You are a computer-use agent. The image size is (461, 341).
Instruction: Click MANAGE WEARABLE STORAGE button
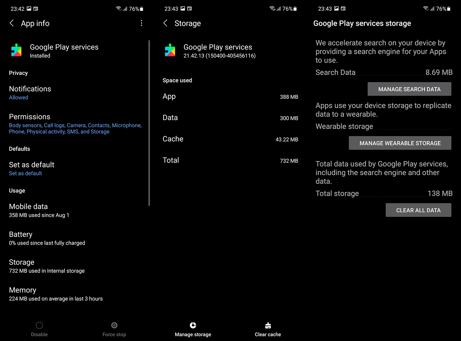click(x=400, y=143)
